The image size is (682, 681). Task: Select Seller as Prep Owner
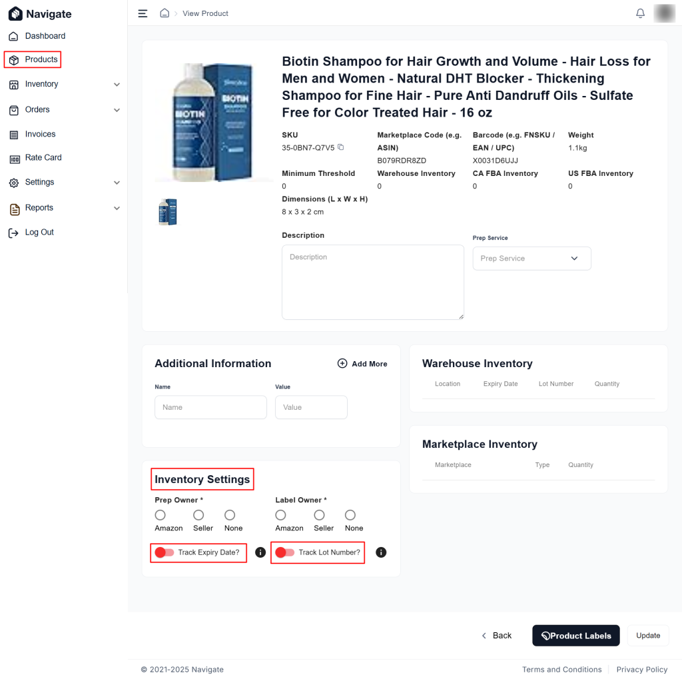point(198,515)
